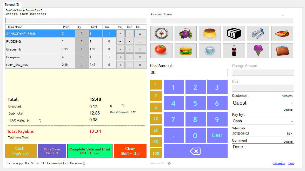Select the quick amount 20 gold button

point(156,130)
